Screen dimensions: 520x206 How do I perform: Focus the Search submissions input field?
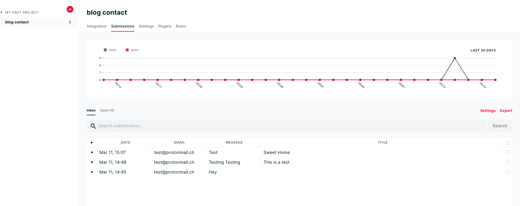click(290, 126)
